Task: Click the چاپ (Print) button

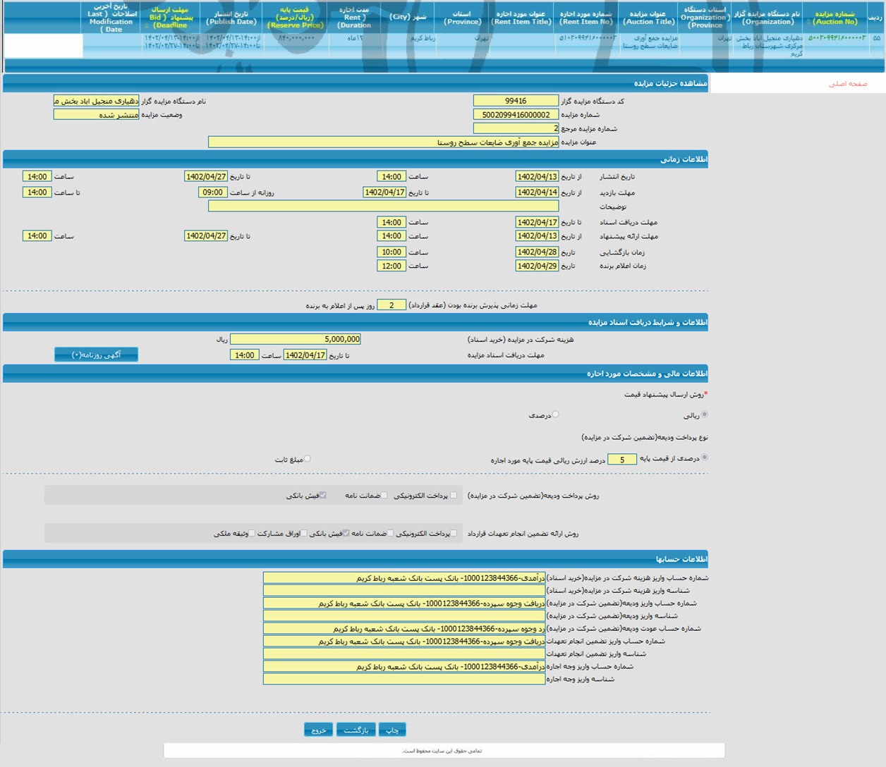Action: coord(392,730)
